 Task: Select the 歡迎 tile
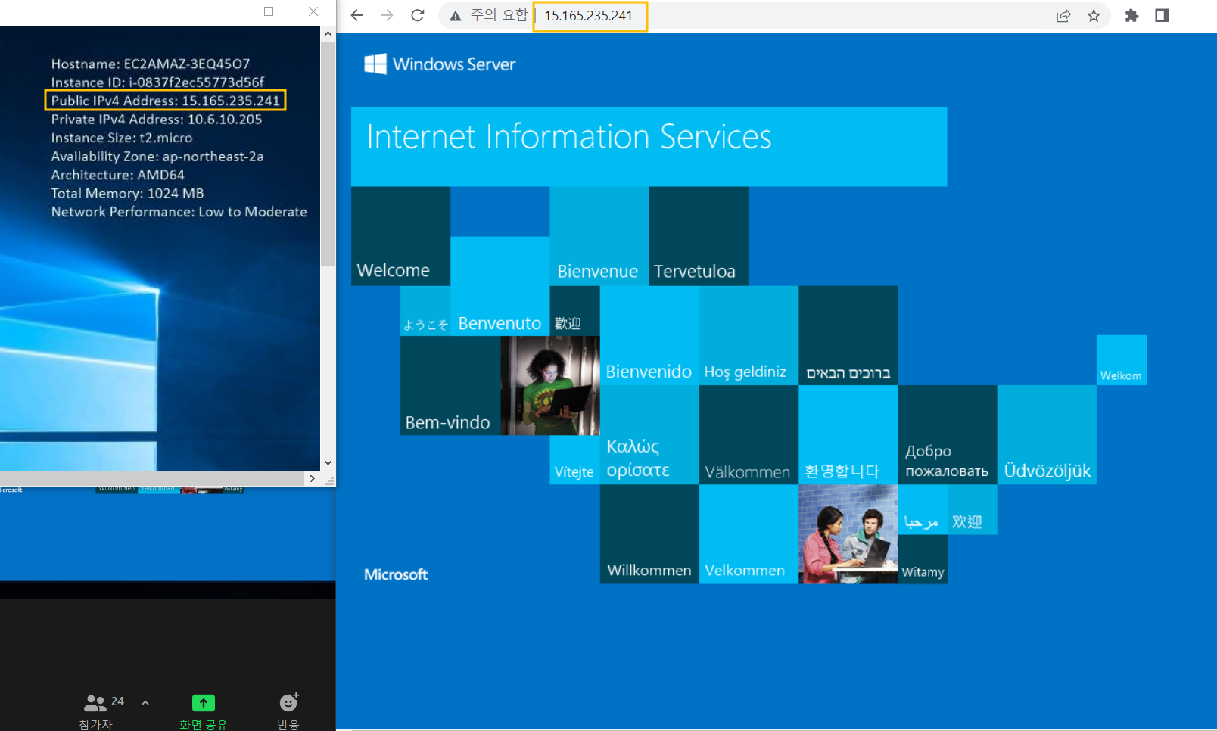coord(574,311)
